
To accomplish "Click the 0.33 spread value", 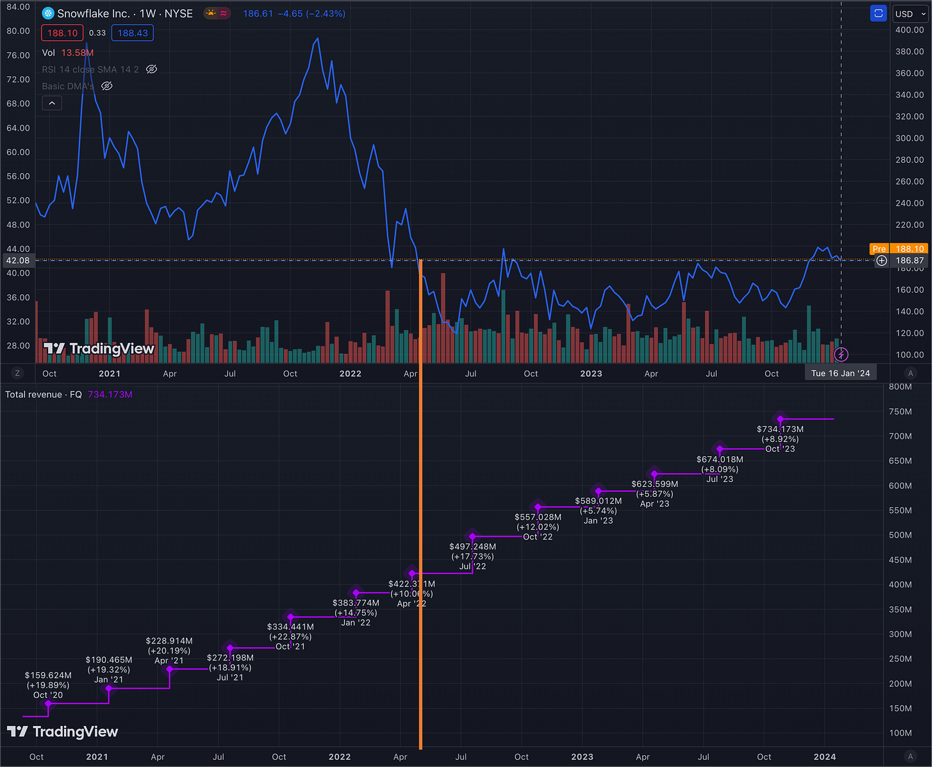I will click(97, 33).
